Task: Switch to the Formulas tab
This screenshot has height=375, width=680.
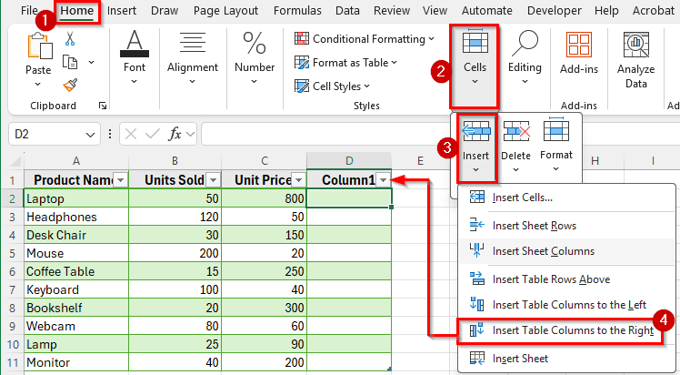Action: 297,11
